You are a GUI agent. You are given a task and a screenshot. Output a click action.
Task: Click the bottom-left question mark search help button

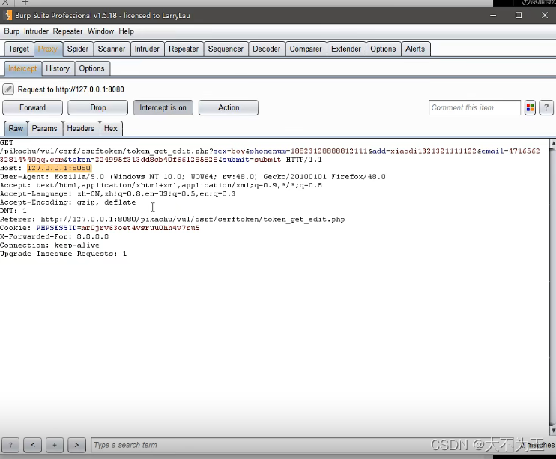pyautogui.click(x=10, y=445)
